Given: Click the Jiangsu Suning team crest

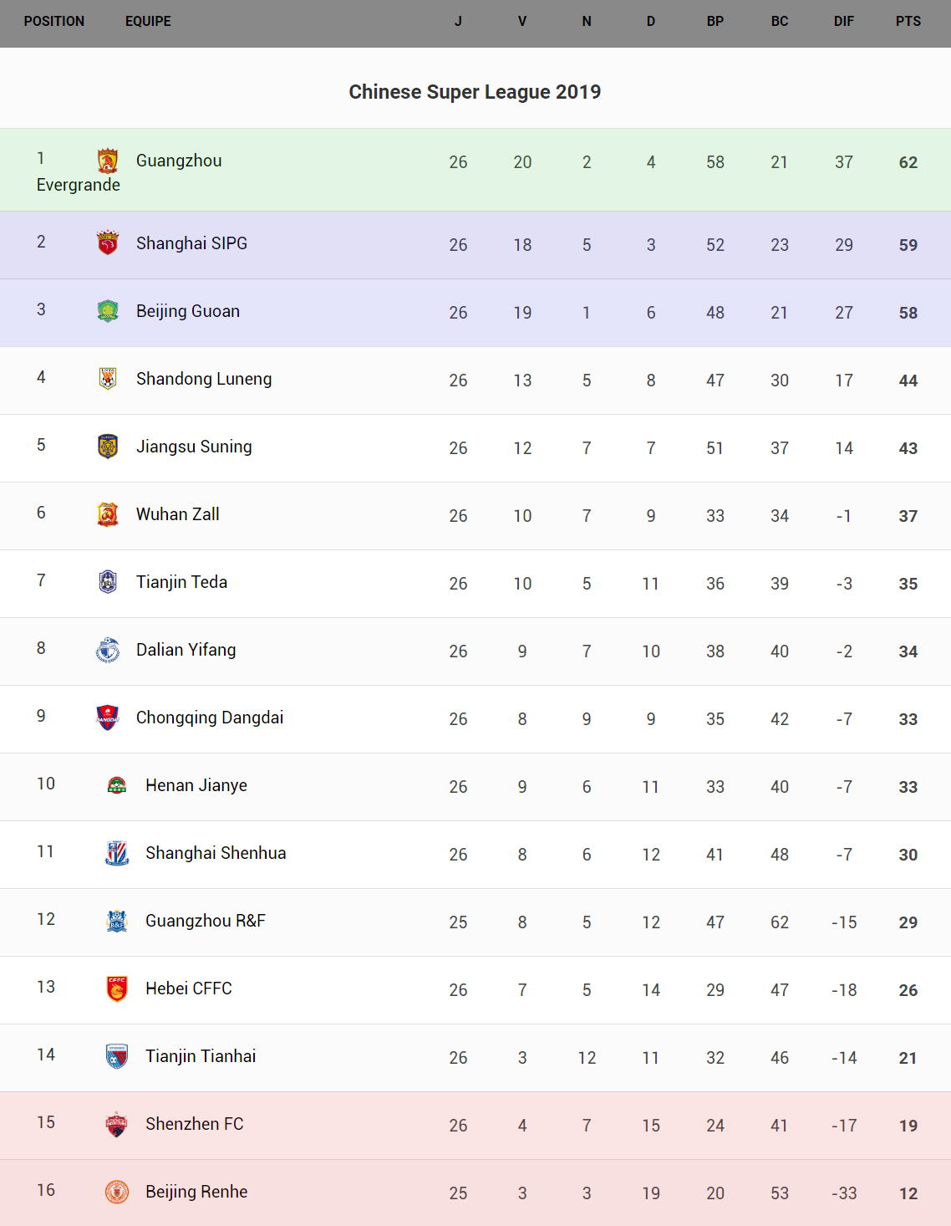Looking at the screenshot, I should (108, 447).
